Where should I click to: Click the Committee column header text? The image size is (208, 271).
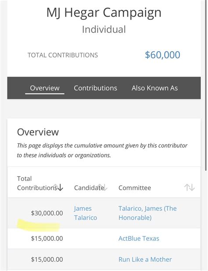coord(135,188)
